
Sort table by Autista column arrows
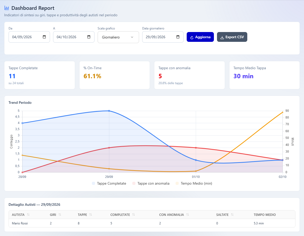coord(28,215)
